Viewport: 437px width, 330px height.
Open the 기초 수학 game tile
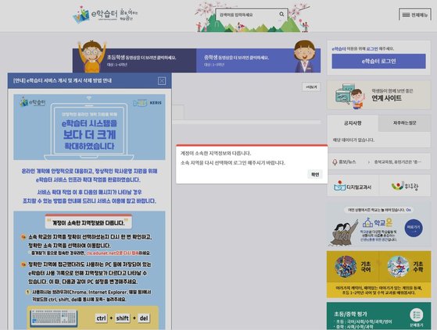[405, 267]
